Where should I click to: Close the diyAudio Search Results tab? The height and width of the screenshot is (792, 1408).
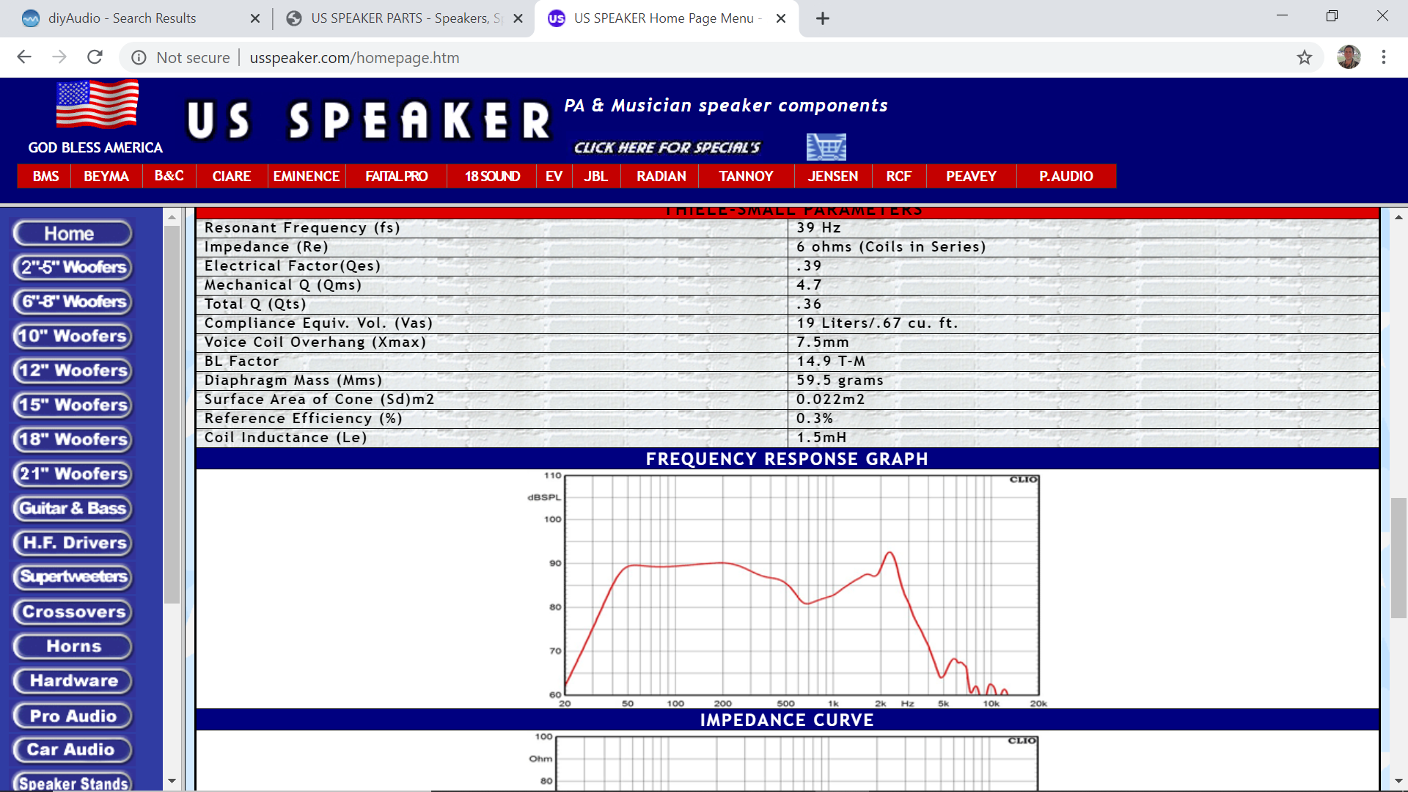coord(255,18)
